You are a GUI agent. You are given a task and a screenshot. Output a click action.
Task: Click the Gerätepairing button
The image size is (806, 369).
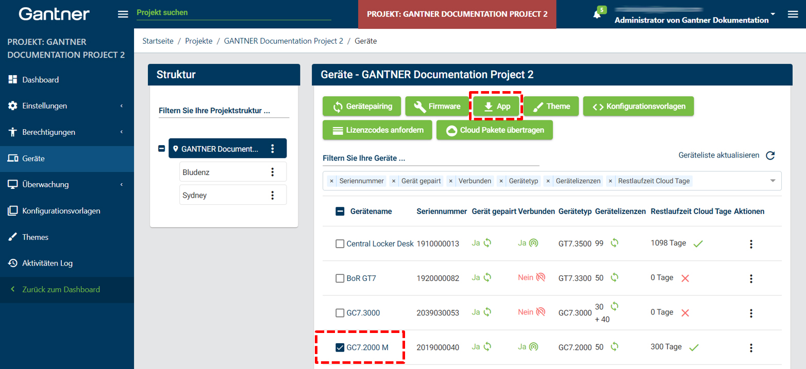coord(362,107)
